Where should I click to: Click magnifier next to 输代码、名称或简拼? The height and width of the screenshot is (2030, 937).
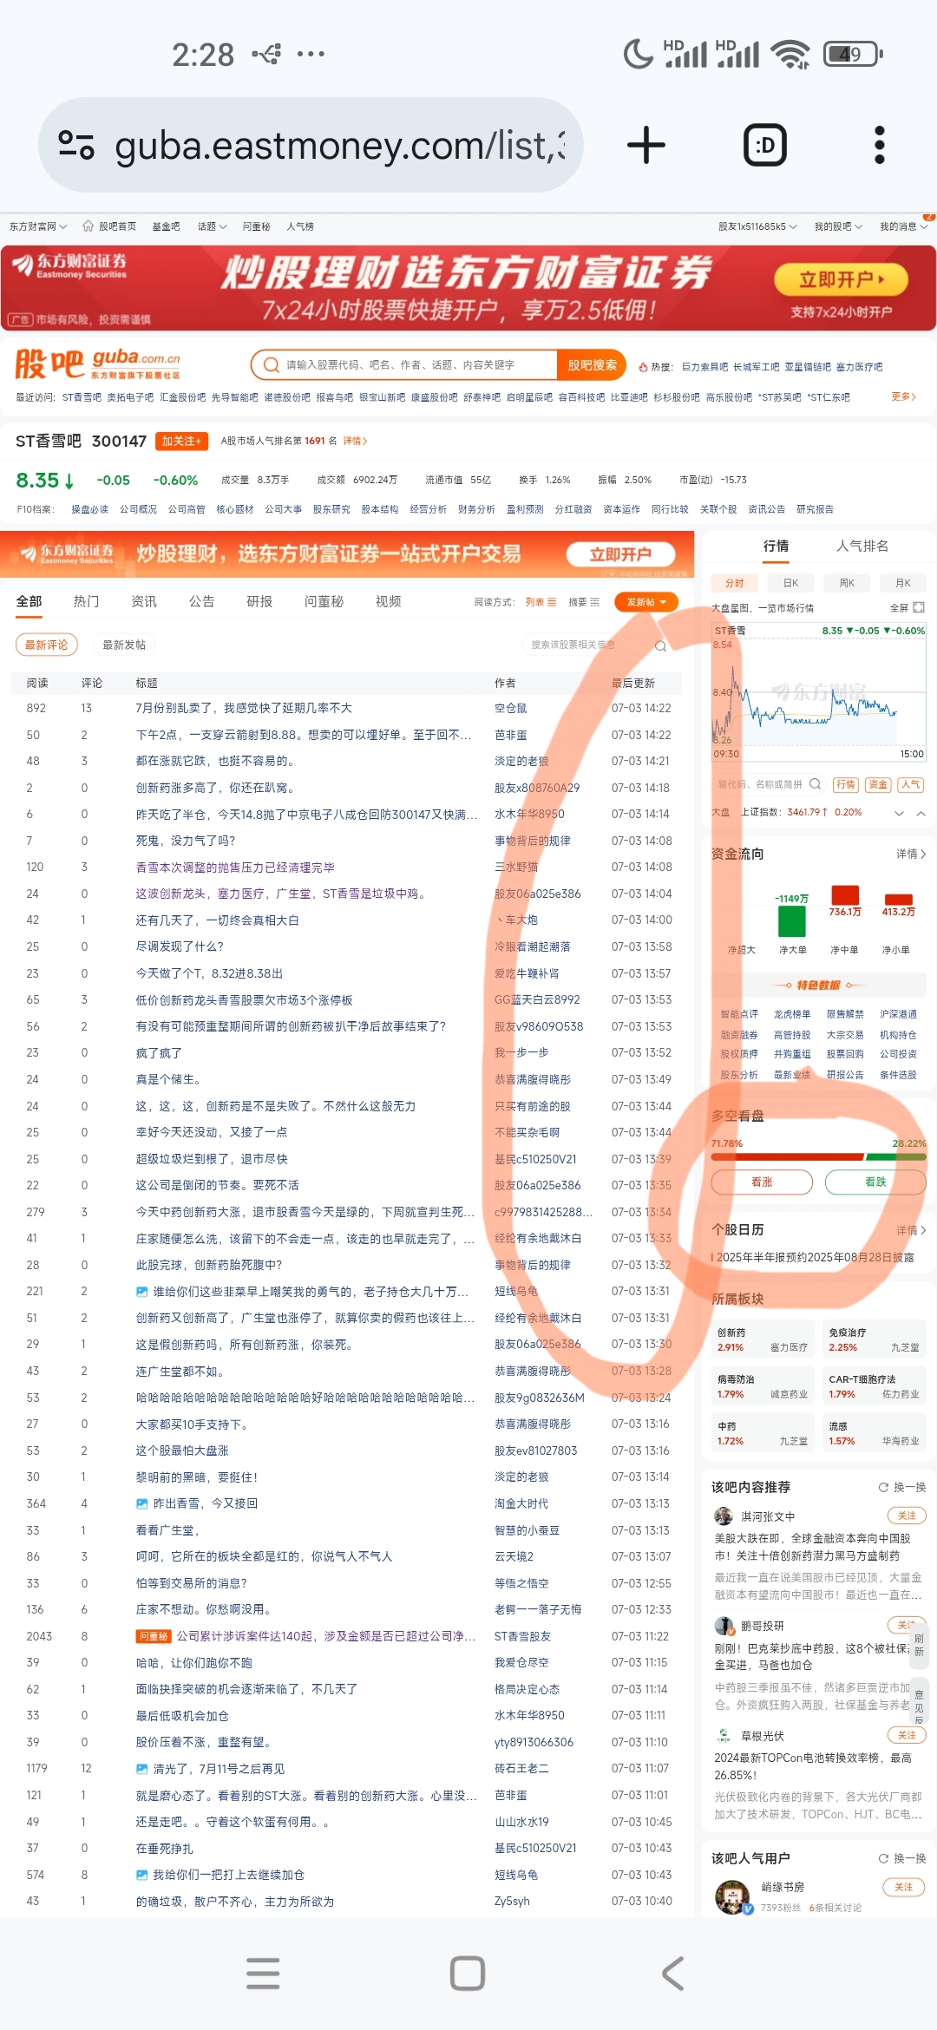coord(816,784)
